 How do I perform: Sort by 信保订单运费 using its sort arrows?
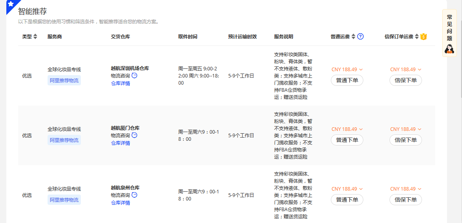[417, 36]
